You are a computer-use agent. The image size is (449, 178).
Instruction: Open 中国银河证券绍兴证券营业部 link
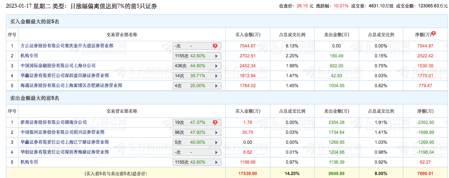[62, 132]
